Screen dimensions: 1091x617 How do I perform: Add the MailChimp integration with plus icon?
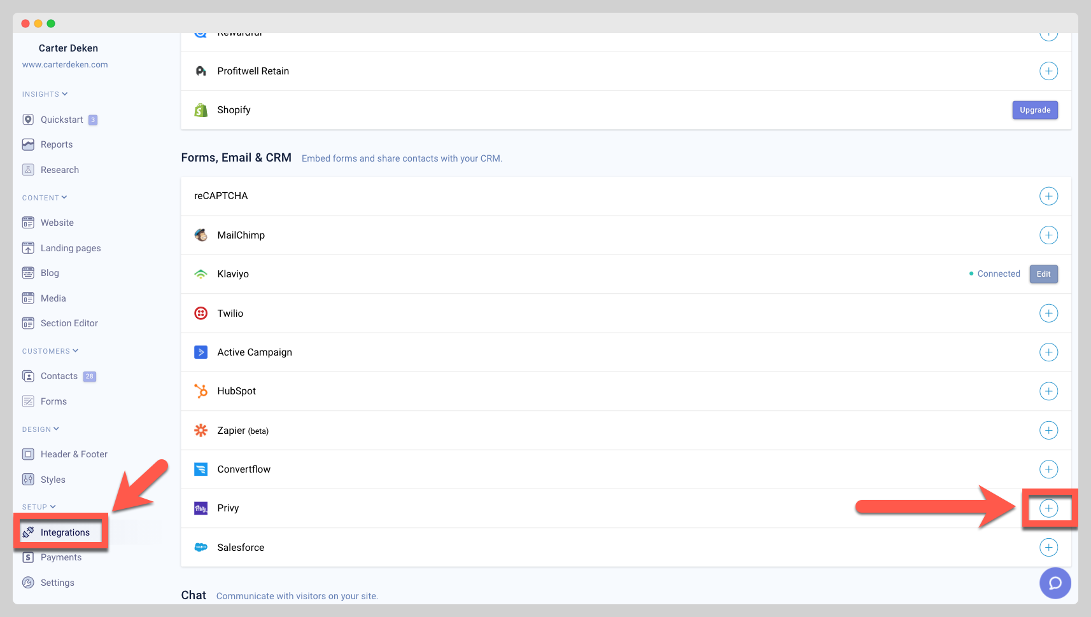coord(1048,235)
